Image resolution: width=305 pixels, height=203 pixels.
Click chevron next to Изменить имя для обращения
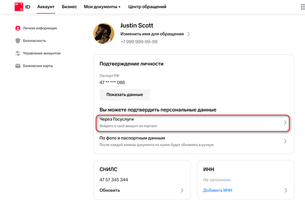click(x=188, y=34)
